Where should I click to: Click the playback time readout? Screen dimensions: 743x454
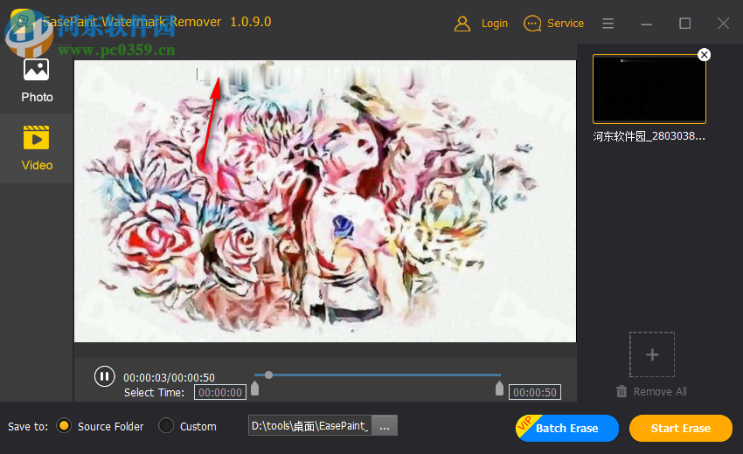[170, 377]
